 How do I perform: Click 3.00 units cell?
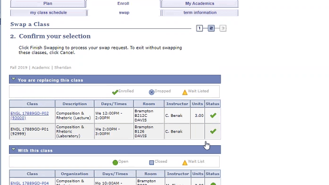click(197, 115)
